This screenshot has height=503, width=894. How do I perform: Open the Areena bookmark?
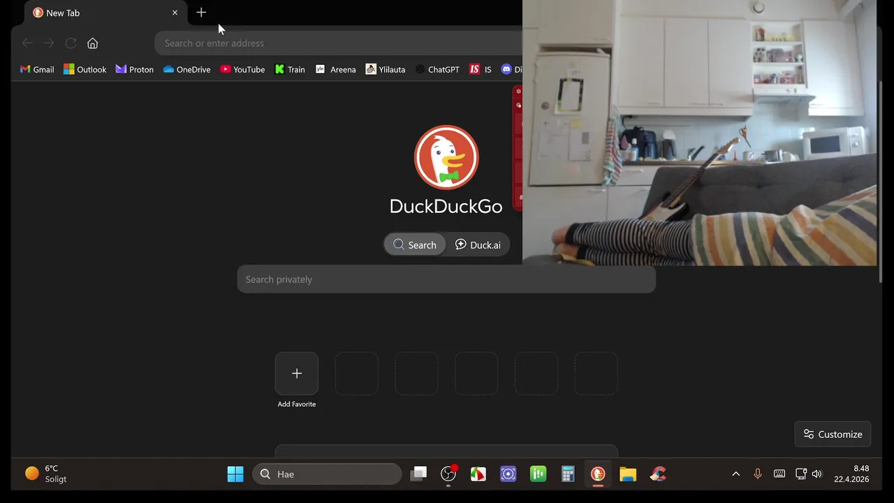(336, 69)
